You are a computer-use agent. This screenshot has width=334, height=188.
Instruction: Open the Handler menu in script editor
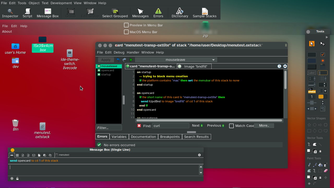[x=133, y=52]
